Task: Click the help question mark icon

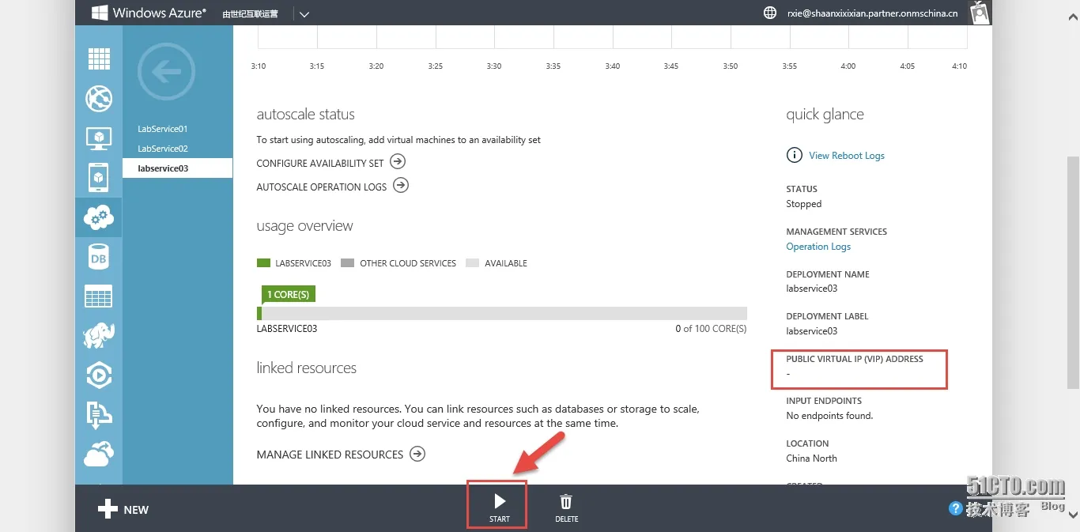Action: coord(956,508)
